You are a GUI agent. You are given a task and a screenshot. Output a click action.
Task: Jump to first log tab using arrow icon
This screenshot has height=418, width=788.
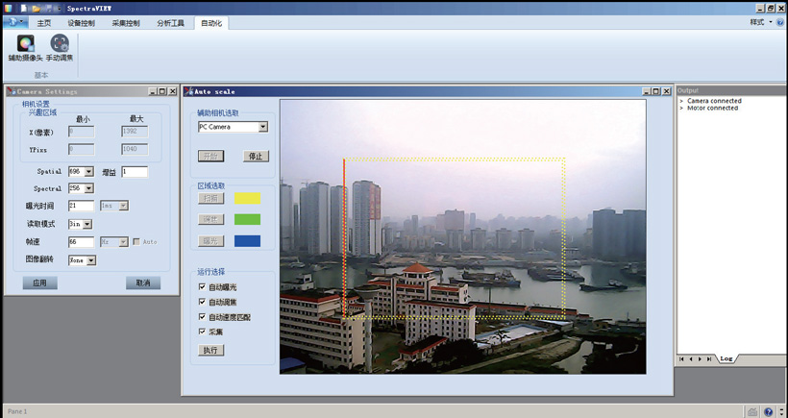pyautogui.click(x=681, y=358)
